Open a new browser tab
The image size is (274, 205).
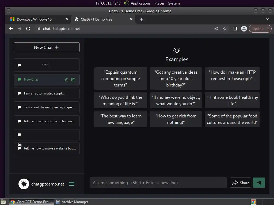point(141,19)
